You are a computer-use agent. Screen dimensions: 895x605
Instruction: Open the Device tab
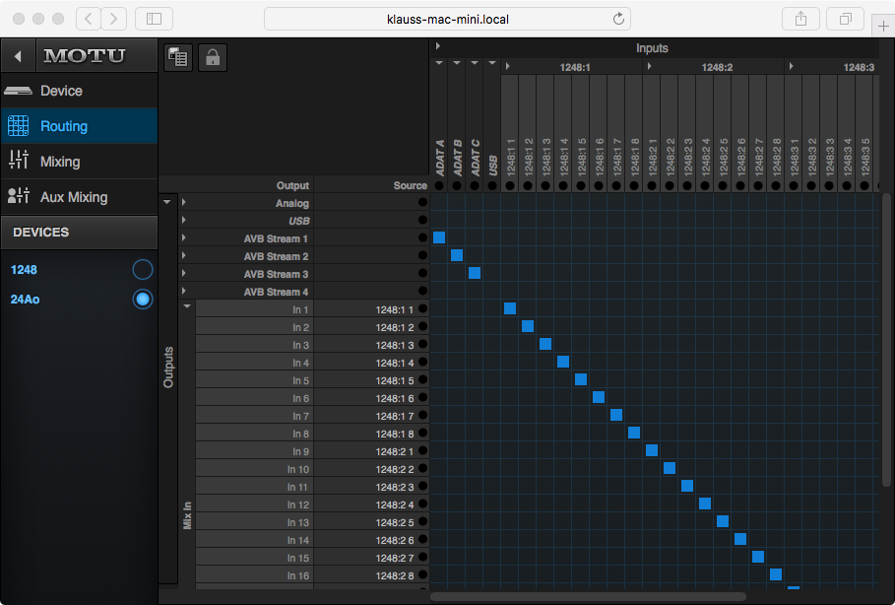click(80, 91)
